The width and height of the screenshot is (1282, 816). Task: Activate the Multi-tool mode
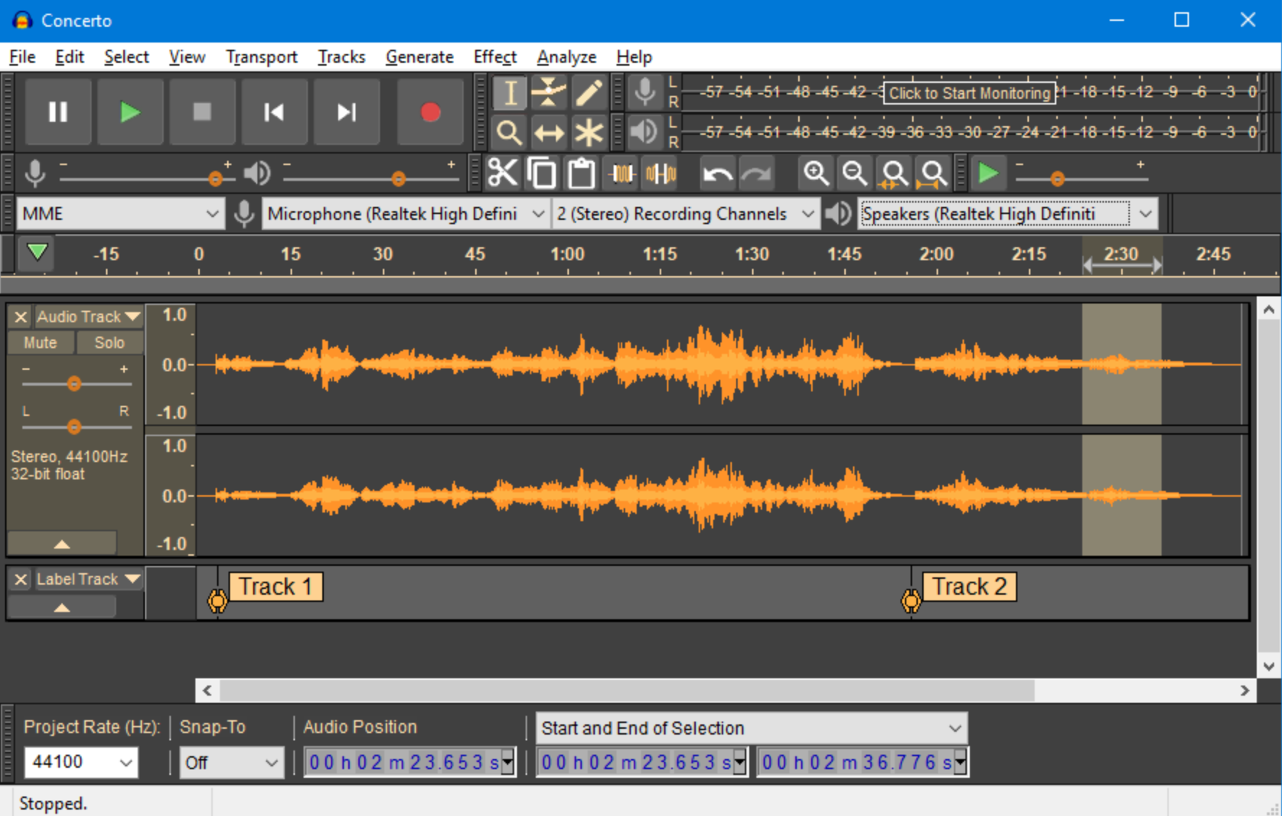(589, 132)
